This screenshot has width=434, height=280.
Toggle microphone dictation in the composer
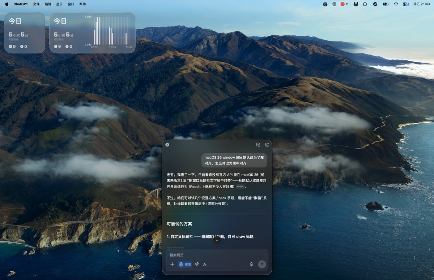pyautogui.click(x=251, y=264)
